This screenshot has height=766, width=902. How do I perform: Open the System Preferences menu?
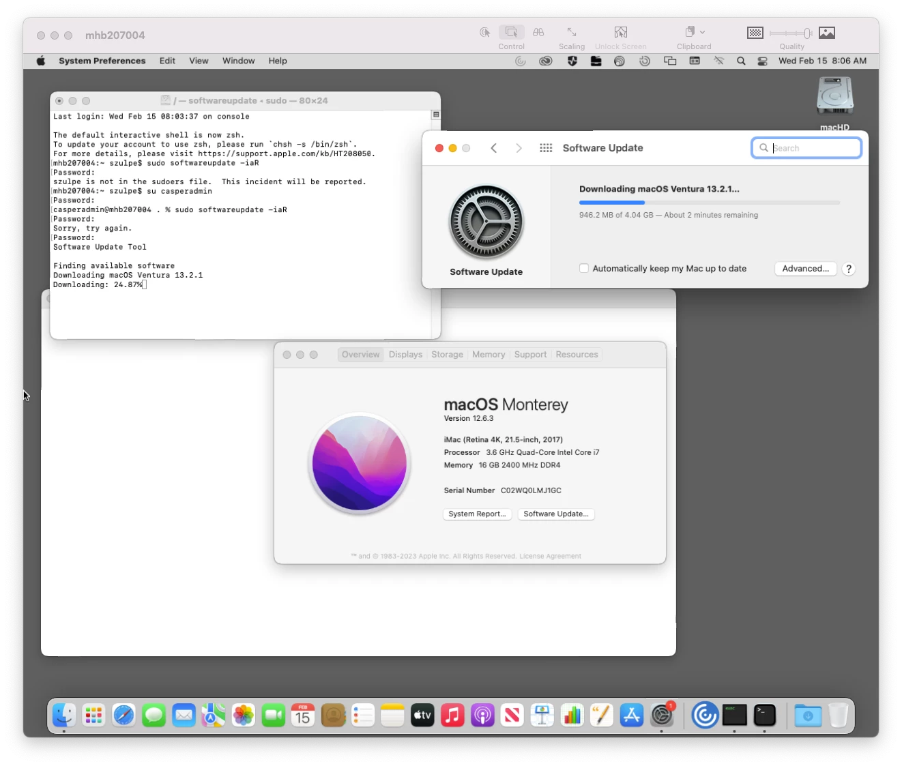[x=102, y=61]
